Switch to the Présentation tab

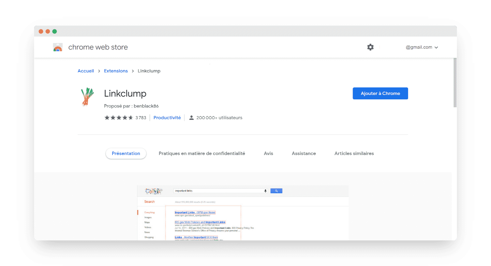click(x=126, y=154)
